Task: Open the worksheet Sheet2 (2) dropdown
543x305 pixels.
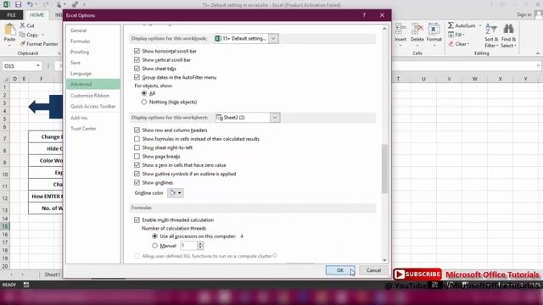Action: pos(275,118)
